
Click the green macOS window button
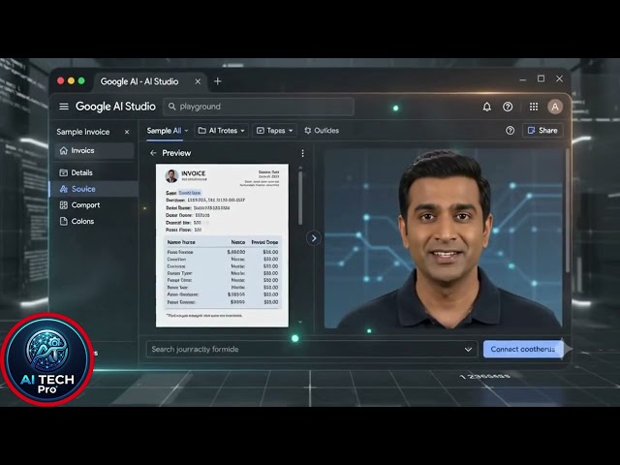click(81, 81)
